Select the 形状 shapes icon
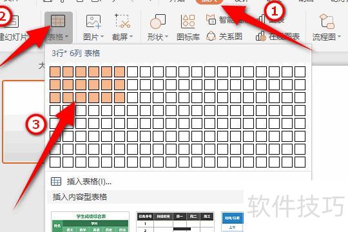 pyautogui.click(x=158, y=21)
